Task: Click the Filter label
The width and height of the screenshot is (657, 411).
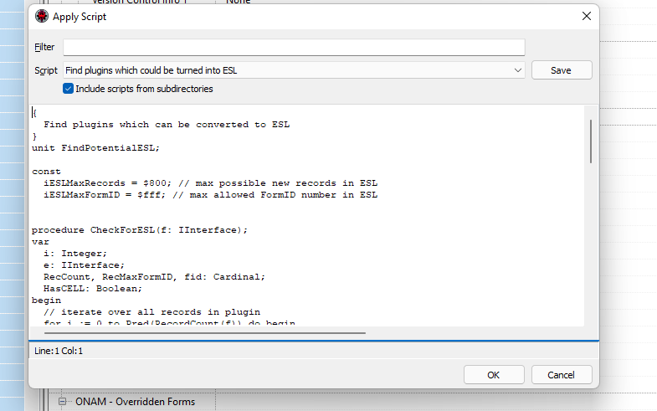Action: [x=44, y=47]
